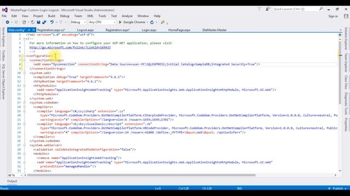Click the Sign in link

pos(333,16)
